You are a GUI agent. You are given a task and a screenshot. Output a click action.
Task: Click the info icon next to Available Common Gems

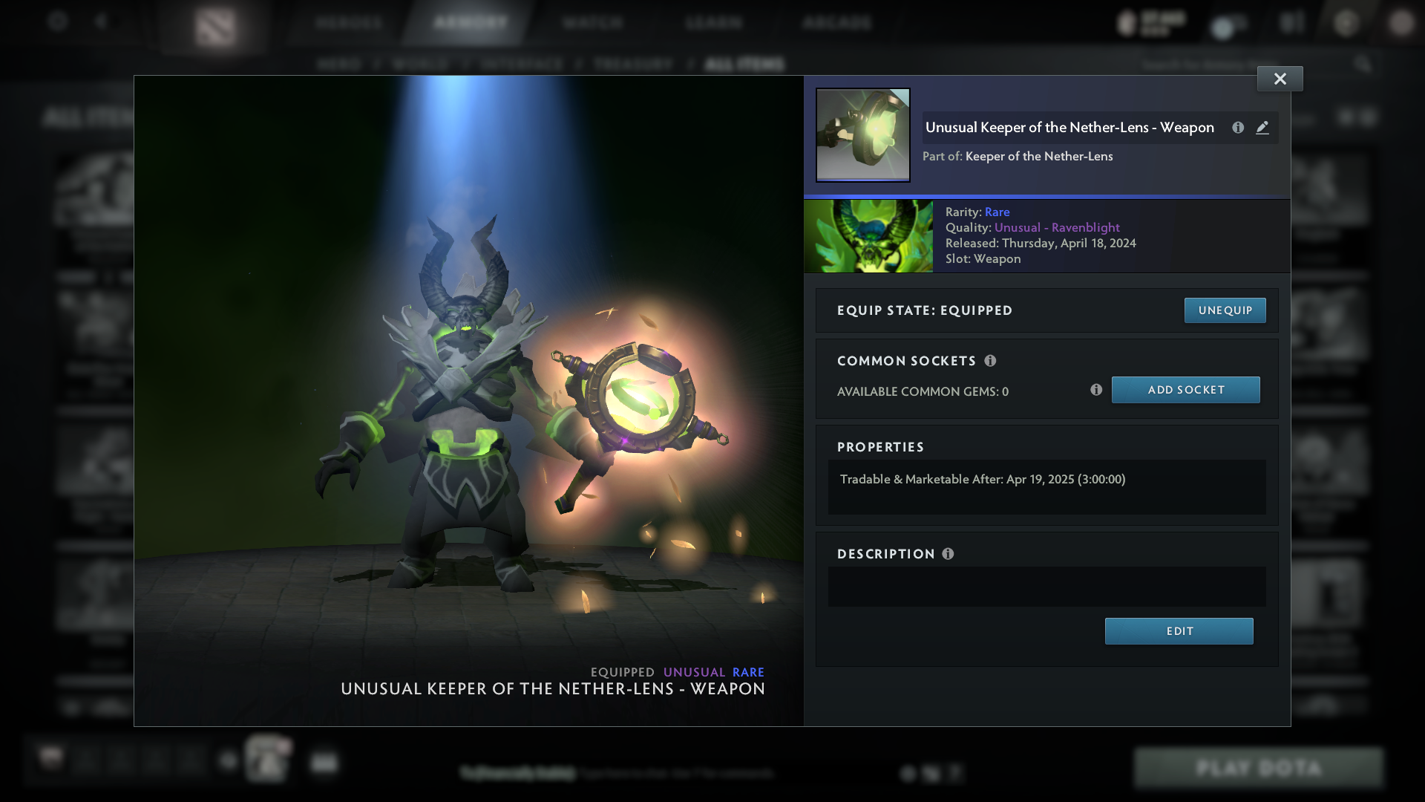click(1096, 389)
